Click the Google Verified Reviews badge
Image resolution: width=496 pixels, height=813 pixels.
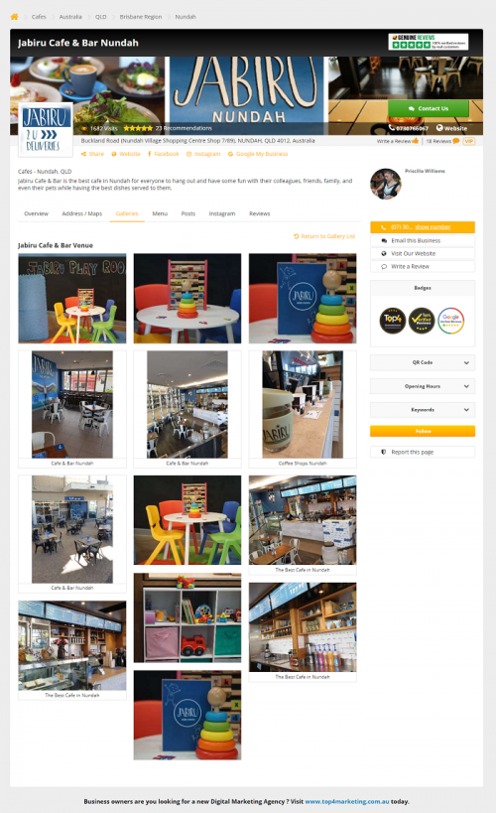451,321
